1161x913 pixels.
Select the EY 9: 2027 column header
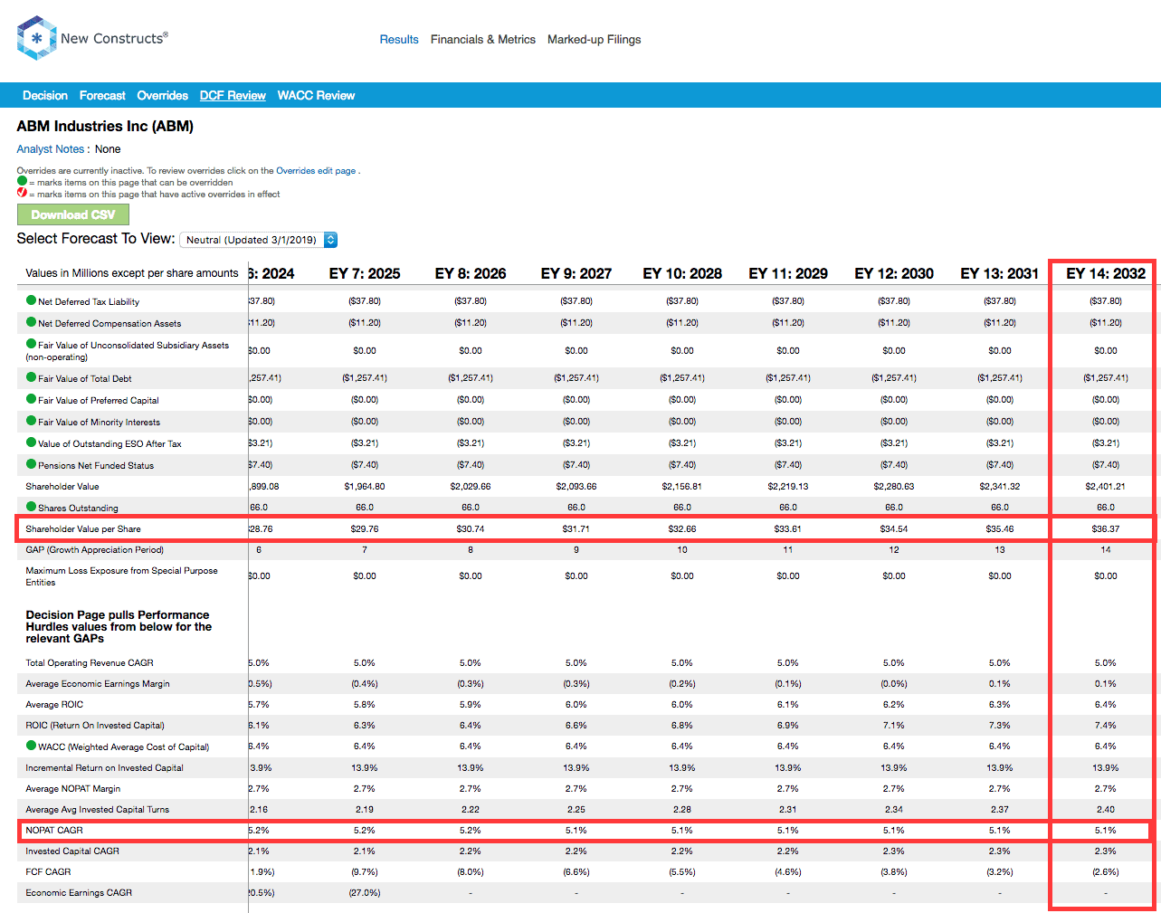576,273
